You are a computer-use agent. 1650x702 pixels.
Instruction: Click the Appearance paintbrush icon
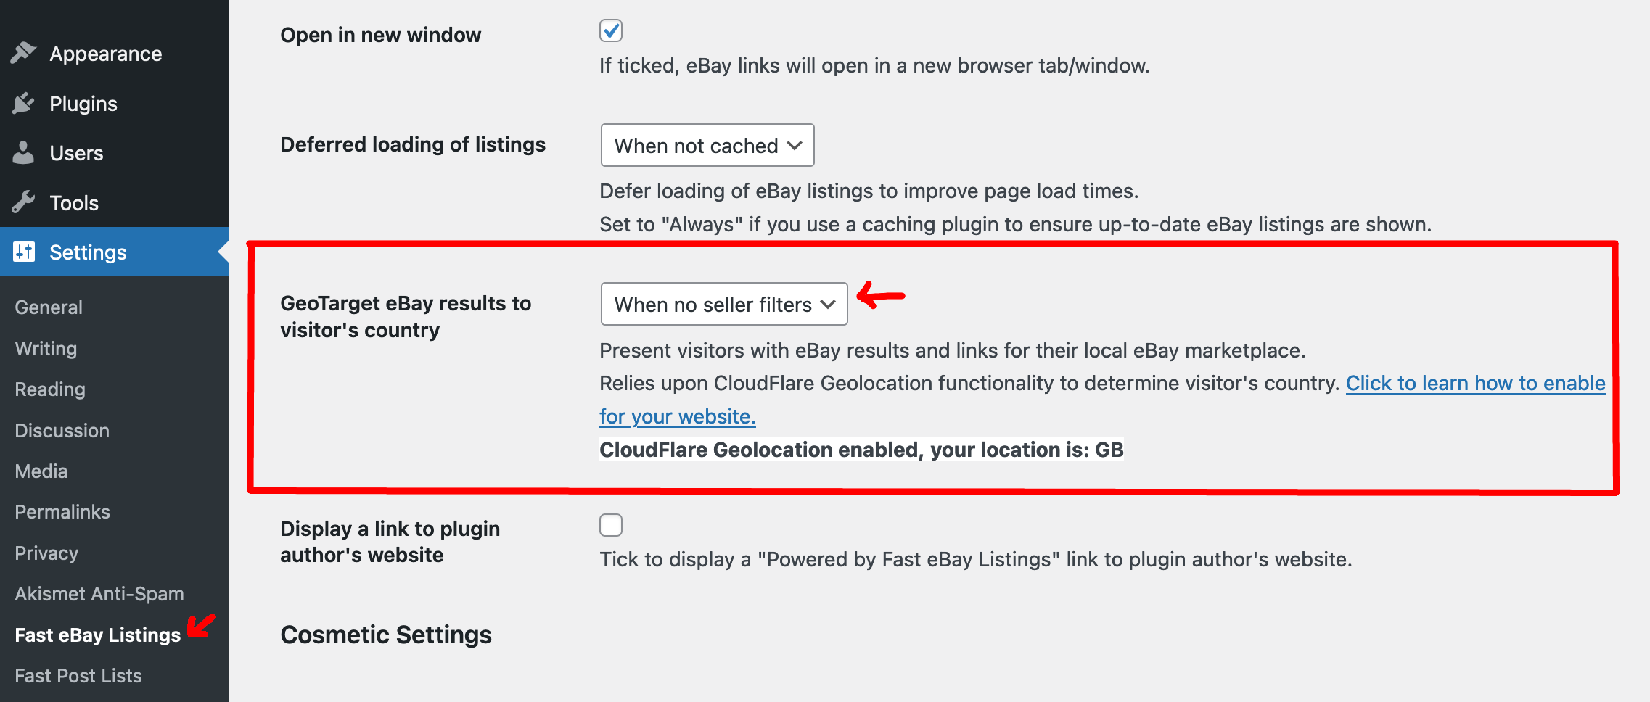coord(23,53)
